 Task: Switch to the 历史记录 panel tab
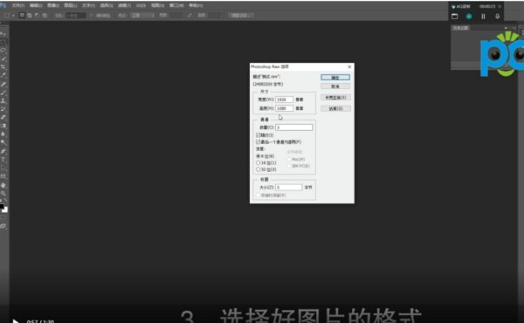click(x=460, y=28)
